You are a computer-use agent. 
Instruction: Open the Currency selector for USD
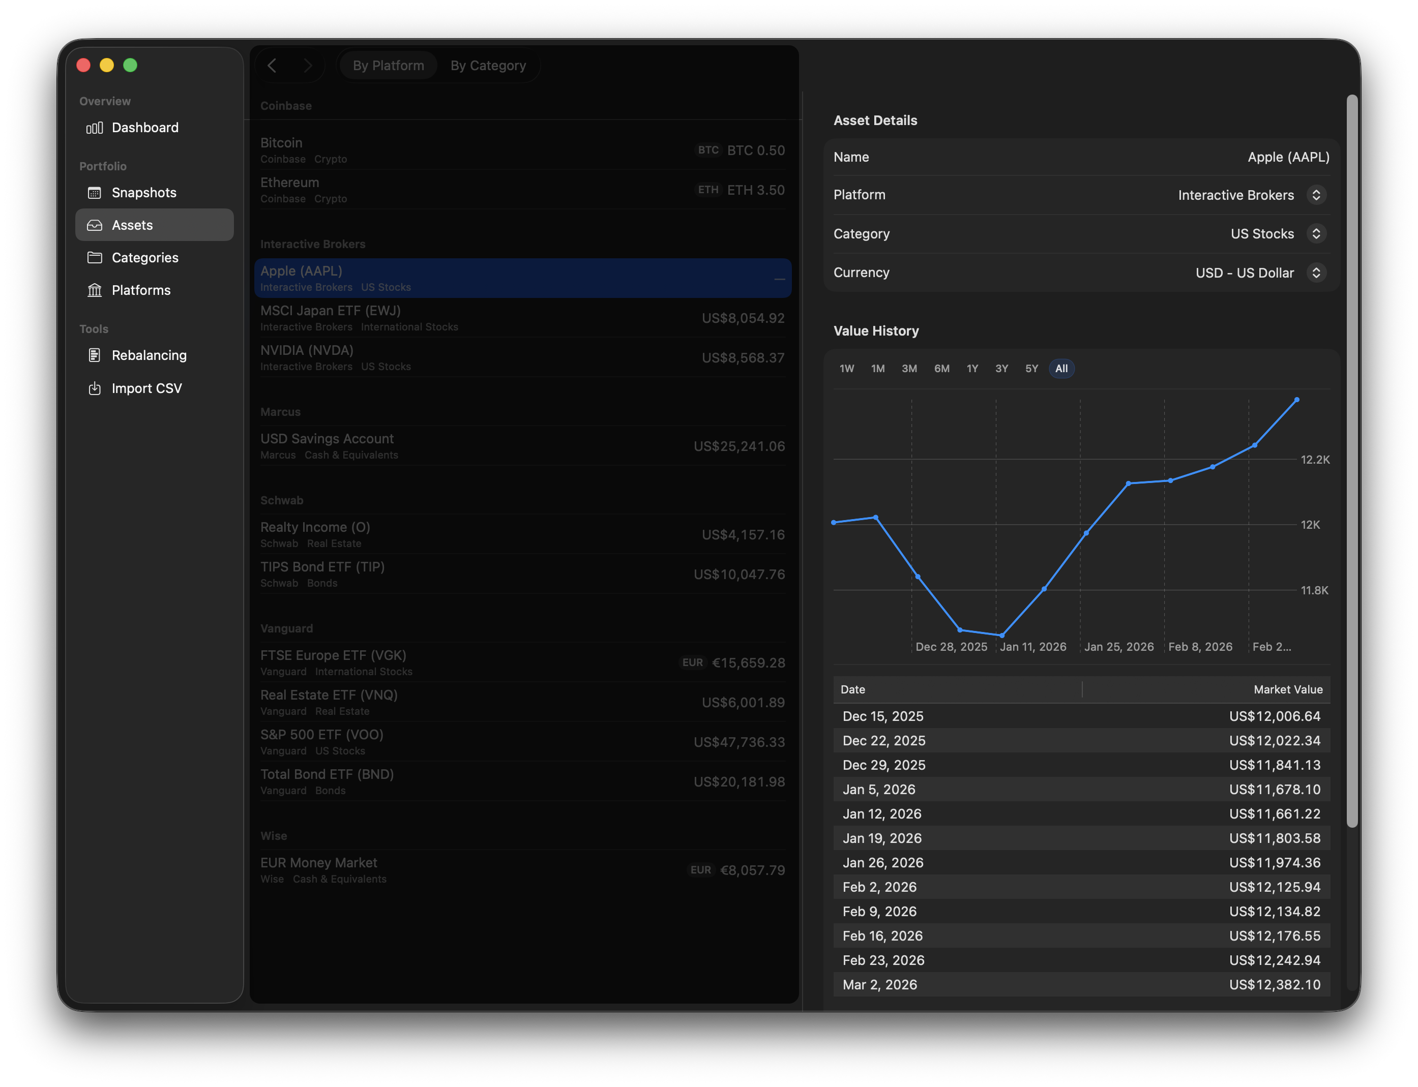[1317, 273]
